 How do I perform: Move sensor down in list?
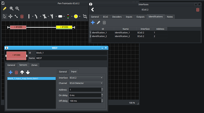pyautogui.click(x=28, y=72)
